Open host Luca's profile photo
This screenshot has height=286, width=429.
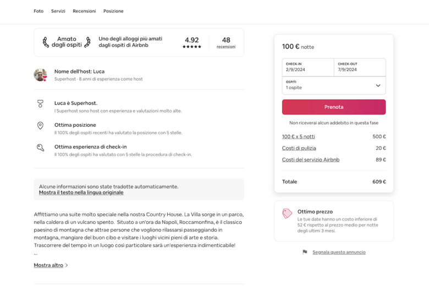click(40, 75)
